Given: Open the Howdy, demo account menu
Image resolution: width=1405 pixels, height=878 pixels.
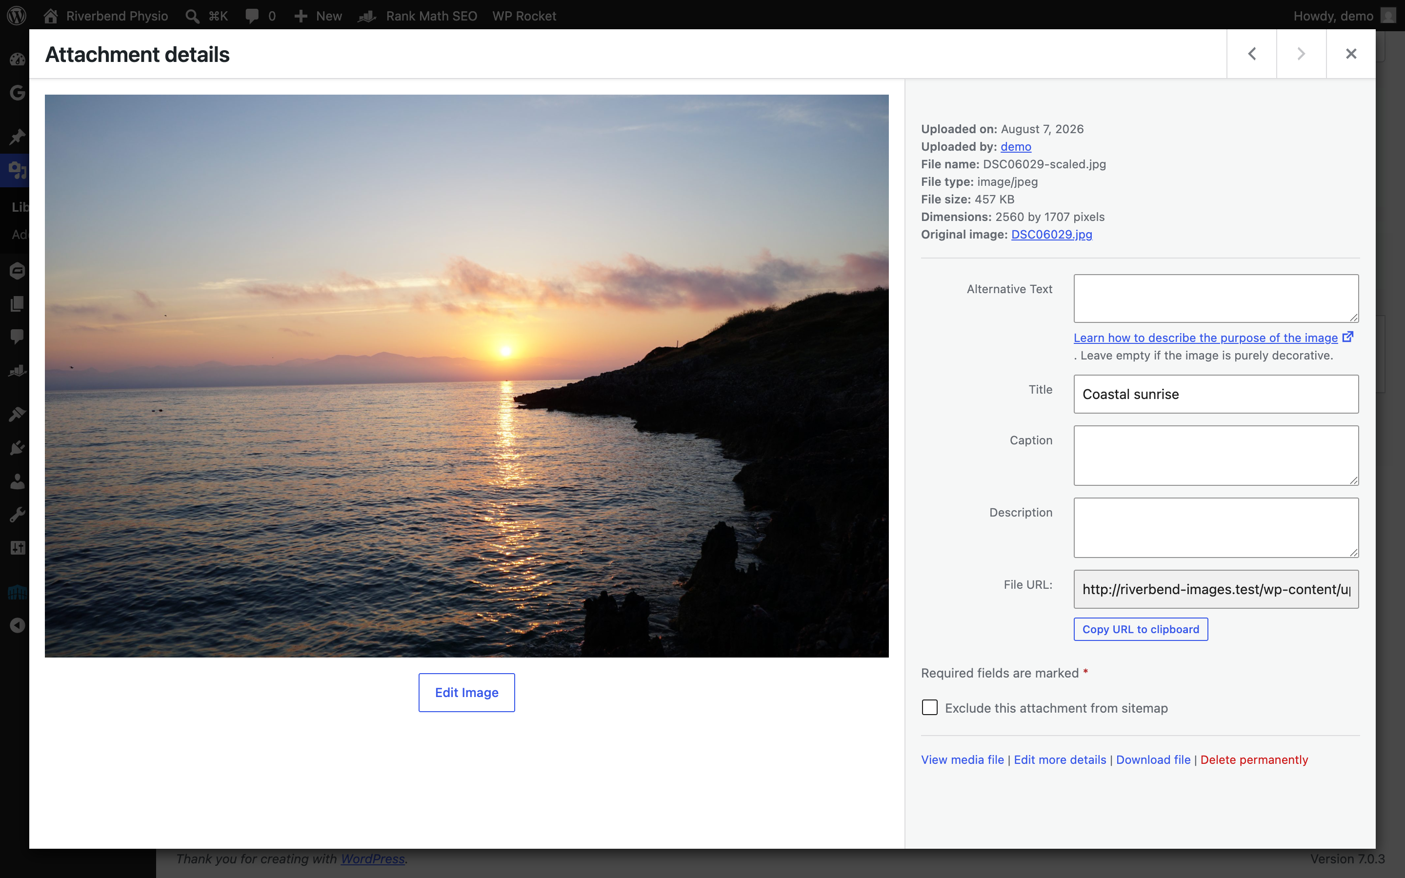Looking at the screenshot, I should tap(1344, 16).
